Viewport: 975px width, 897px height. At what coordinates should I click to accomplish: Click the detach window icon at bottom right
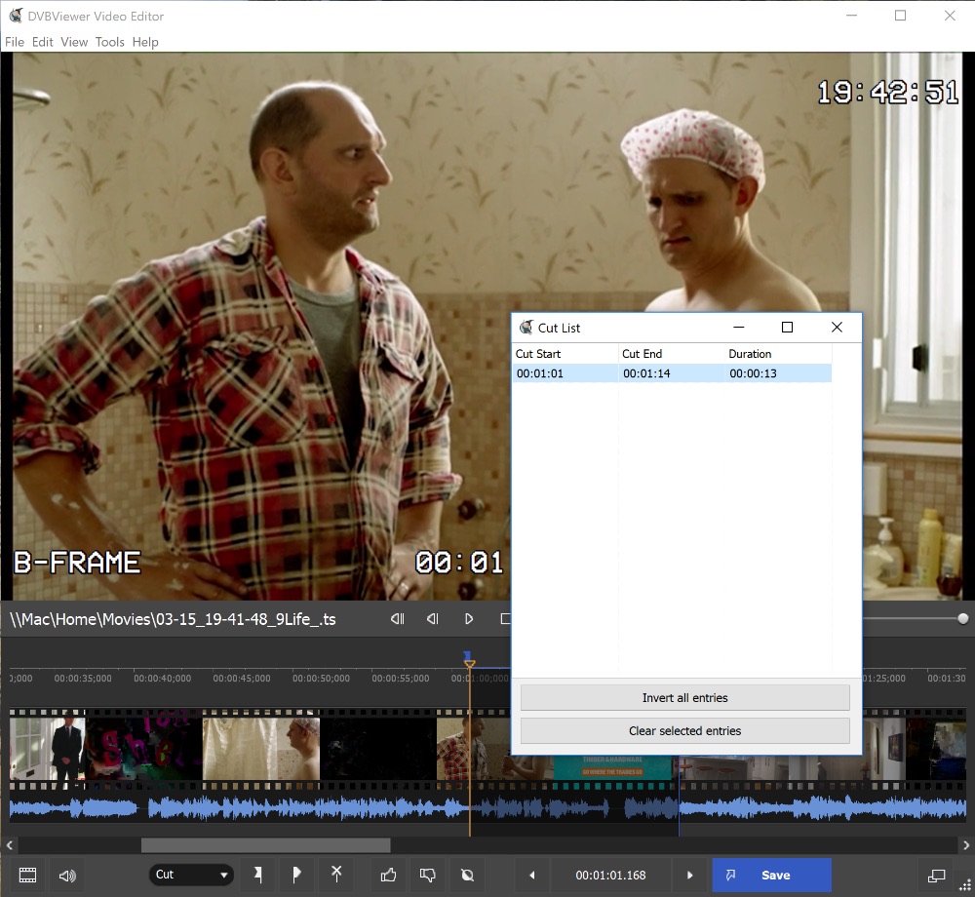click(x=936, y=875)
